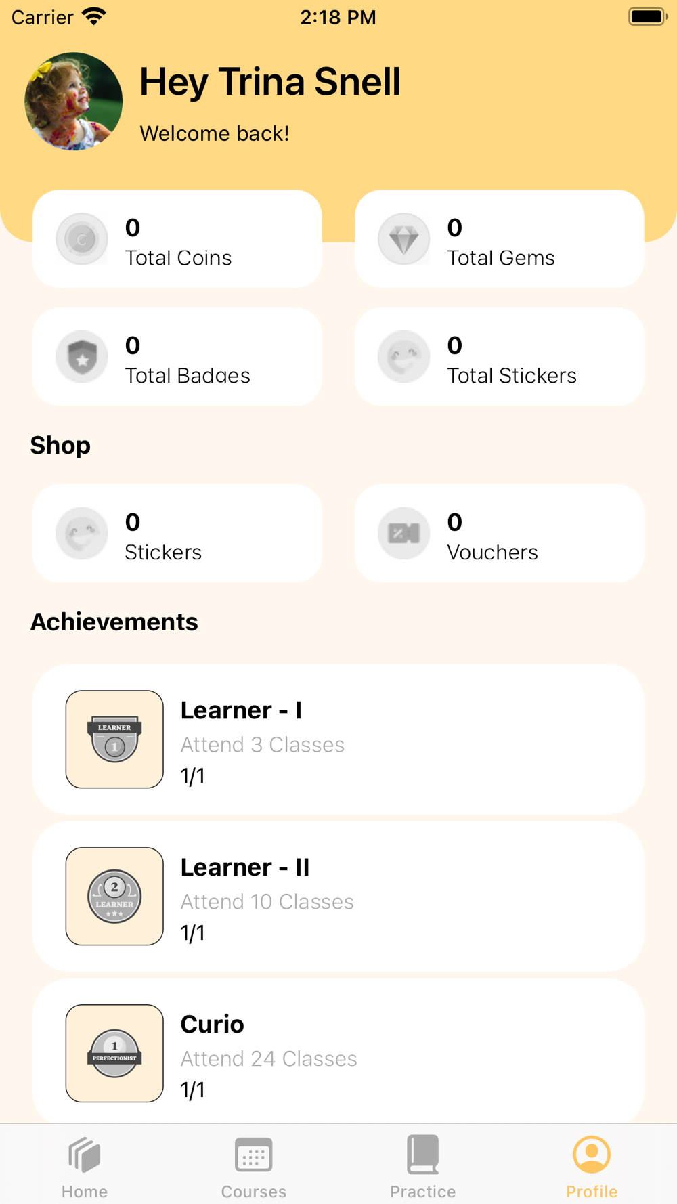Tap the Total Coins coin icon
The height and width of the screenshot is (1204, 677).
click(82, 239)
